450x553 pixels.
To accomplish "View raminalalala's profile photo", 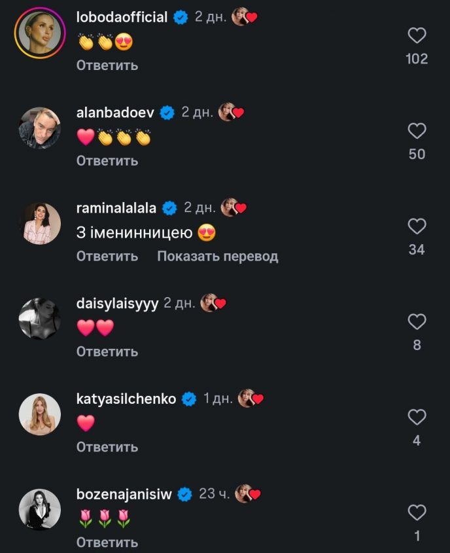I will pyautogui.click(x=40, y=223).
